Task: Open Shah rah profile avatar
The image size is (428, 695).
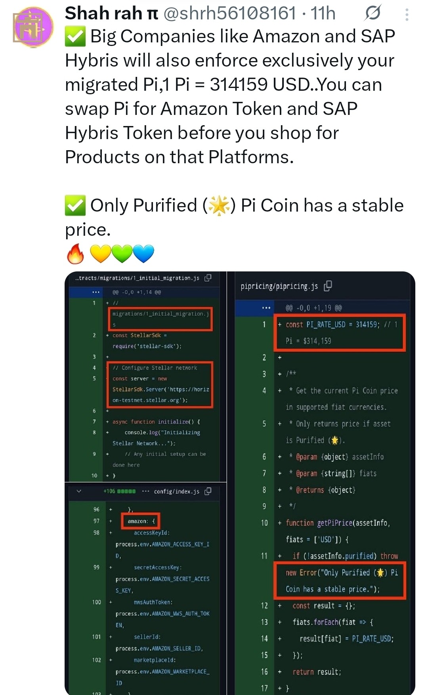Action: point(33,27)
